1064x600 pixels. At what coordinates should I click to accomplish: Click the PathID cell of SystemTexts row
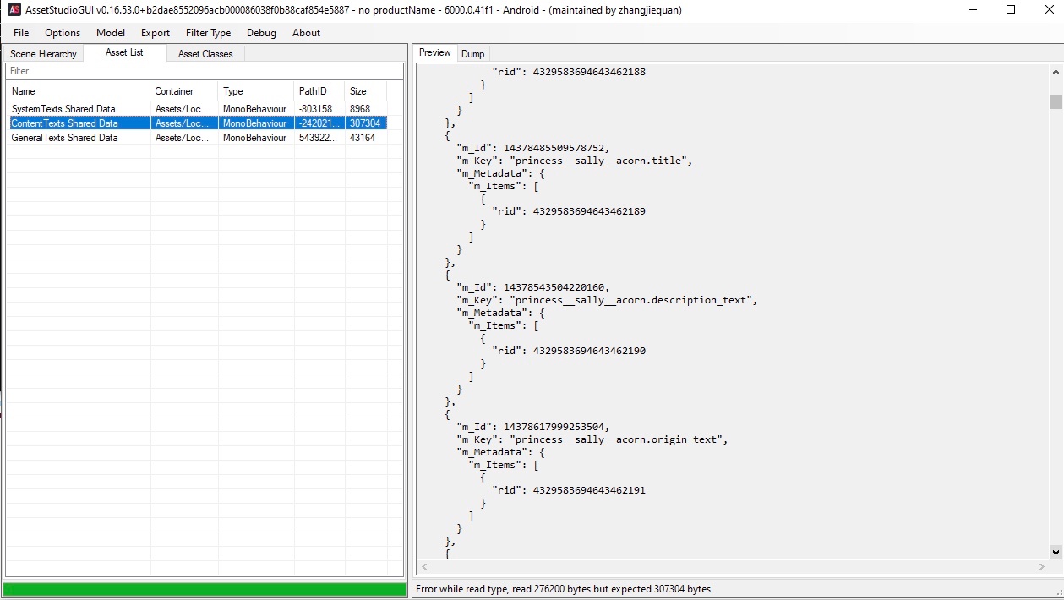(x=319, y=109)
